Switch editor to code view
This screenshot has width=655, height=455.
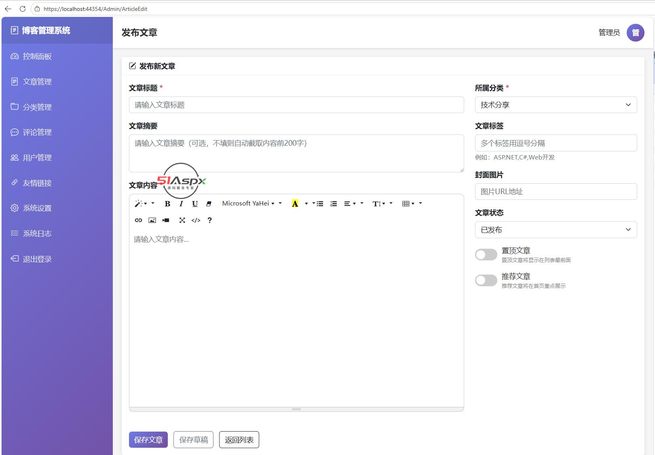click(x=196, y=220)
